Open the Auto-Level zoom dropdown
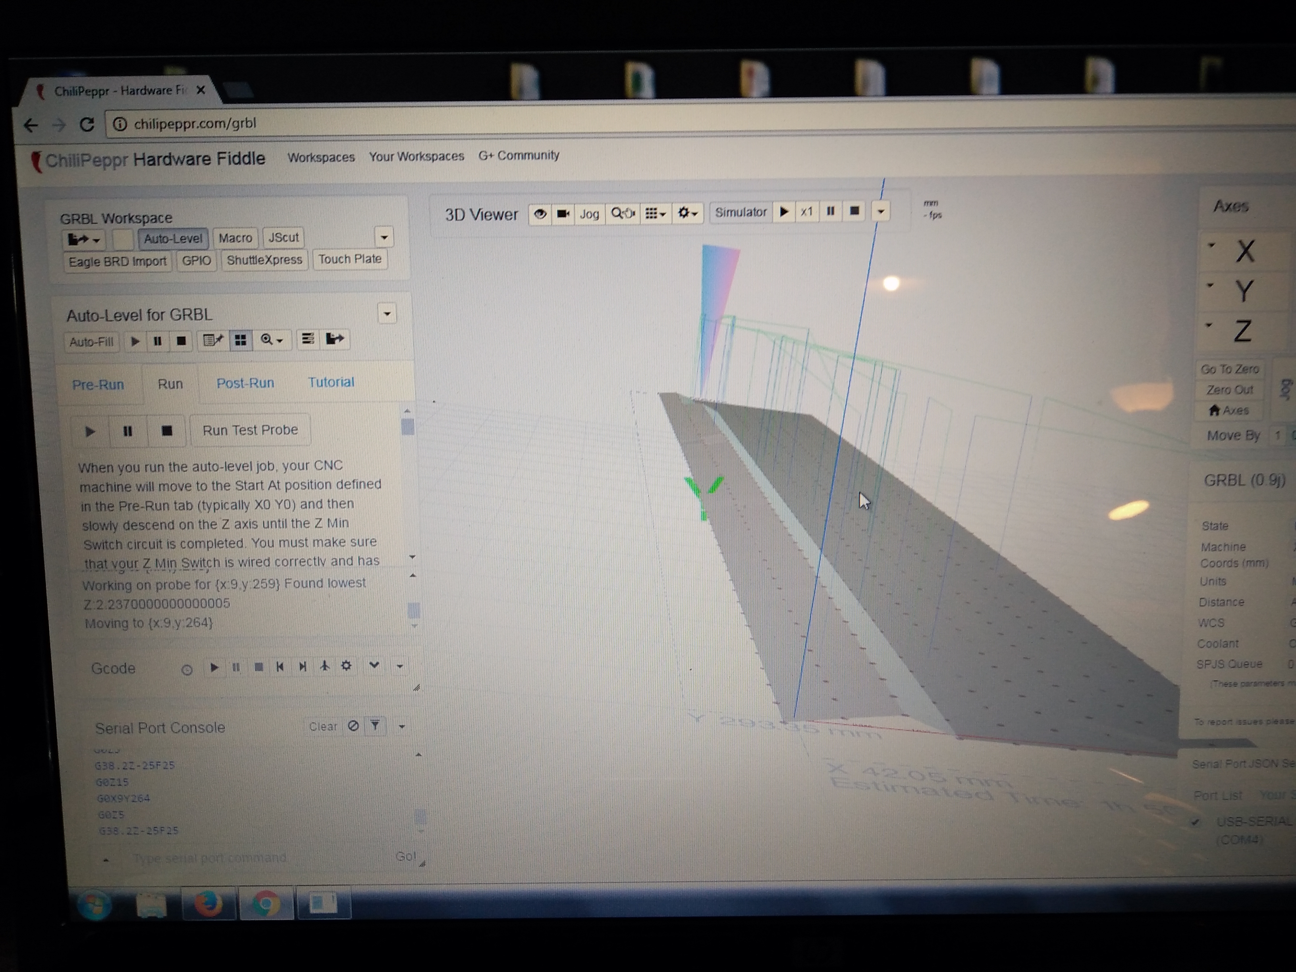The image size is (1296, 972). pos(272,339)
